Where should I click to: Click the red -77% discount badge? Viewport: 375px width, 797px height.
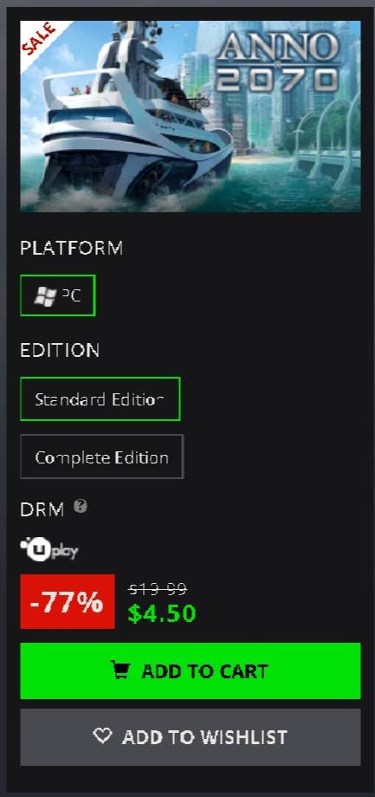[x=68, y=601]
